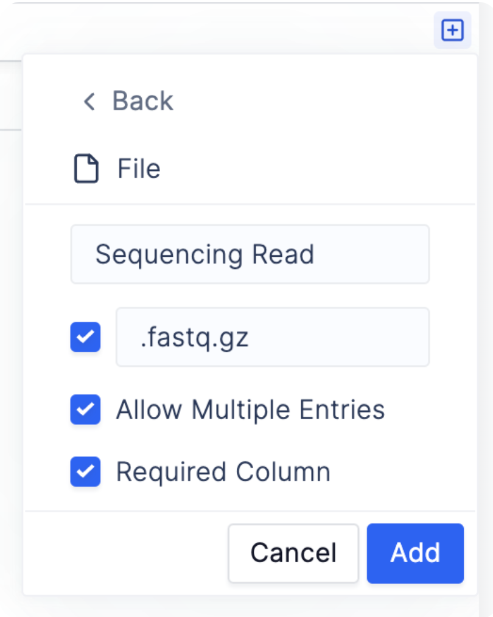Cancel adding the new column
This screenshot has height=617, width=493.
coord(293,553)
